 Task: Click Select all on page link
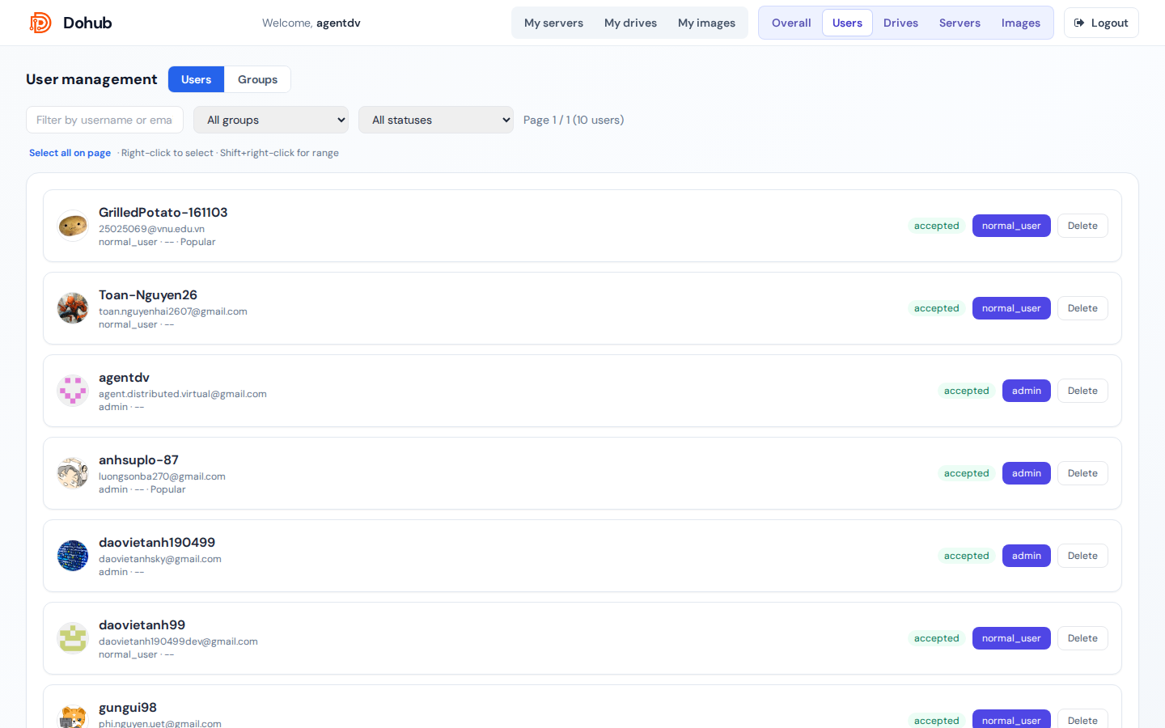point(70,153)
